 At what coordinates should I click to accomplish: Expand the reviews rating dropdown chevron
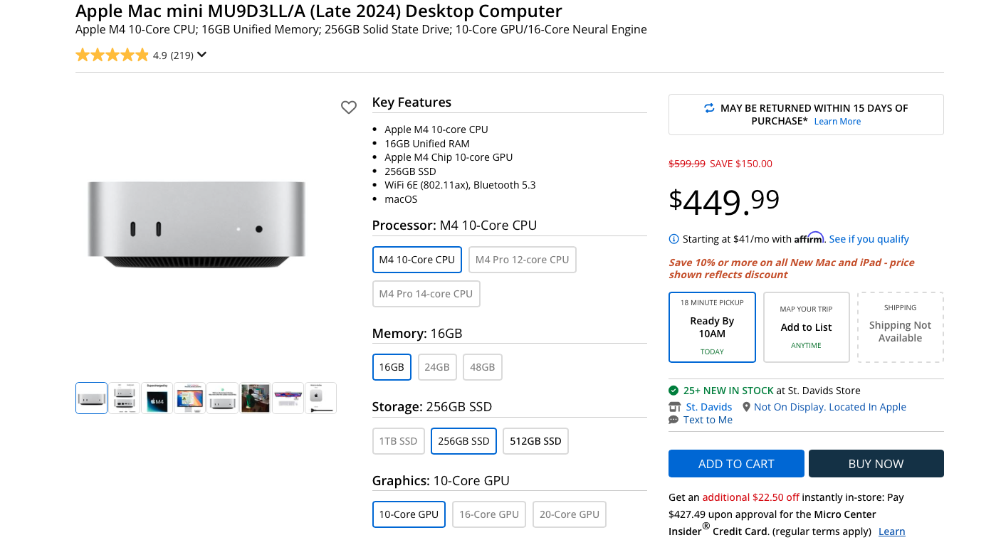click(202, 55)
